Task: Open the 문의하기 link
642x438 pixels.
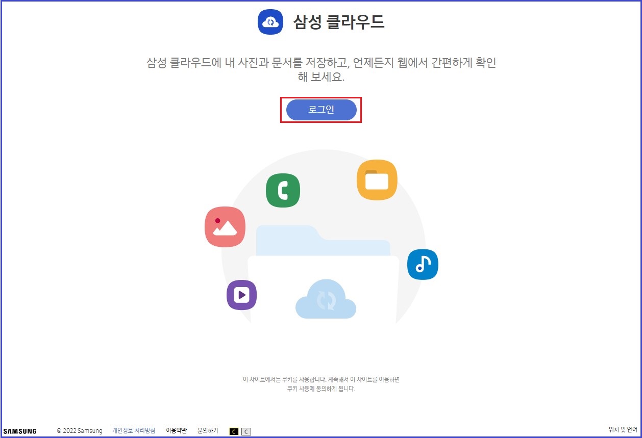Action: pyautogui.click(x=208, y=431)
